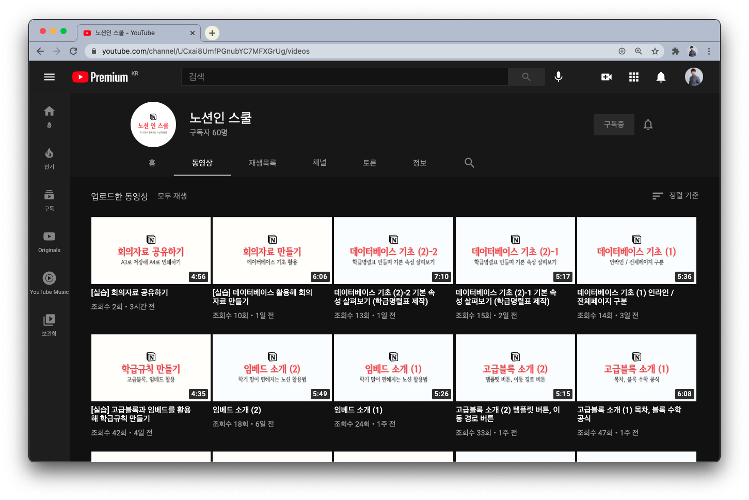
Task: Click the 조회수 42회 • 4일 전 text
Action: tap(122, 433)
